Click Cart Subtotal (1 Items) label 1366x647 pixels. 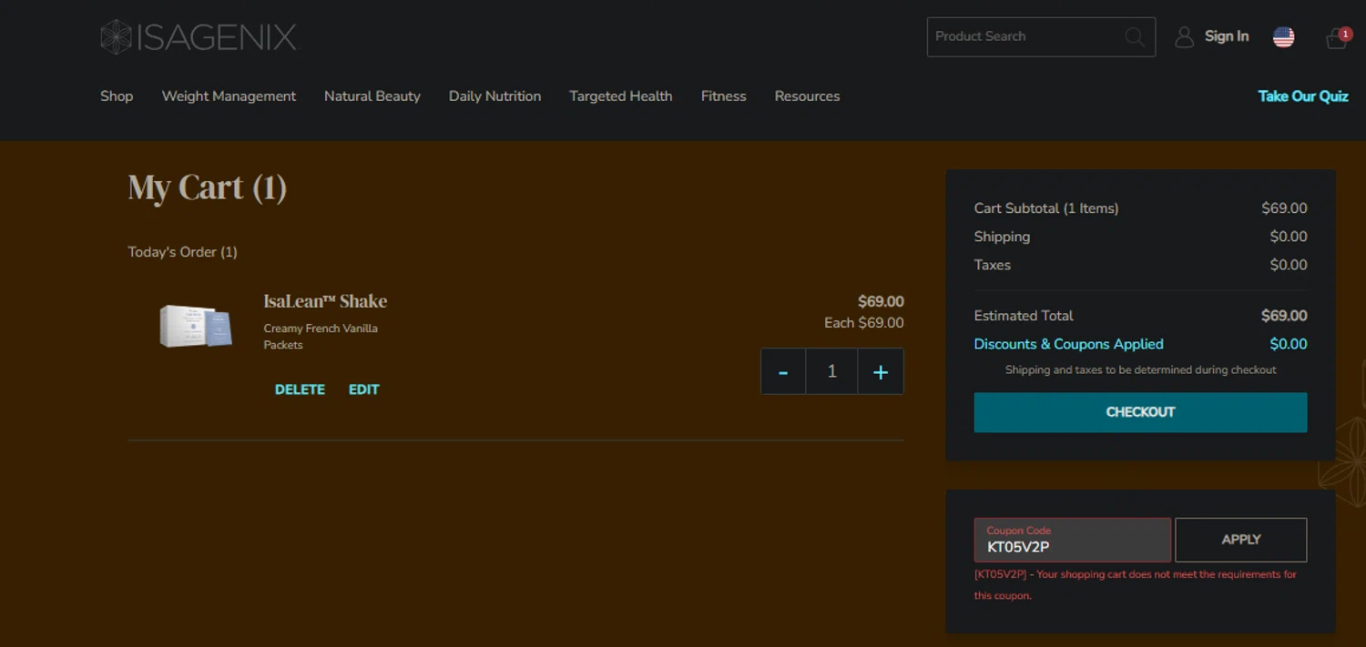(1046, 208)
